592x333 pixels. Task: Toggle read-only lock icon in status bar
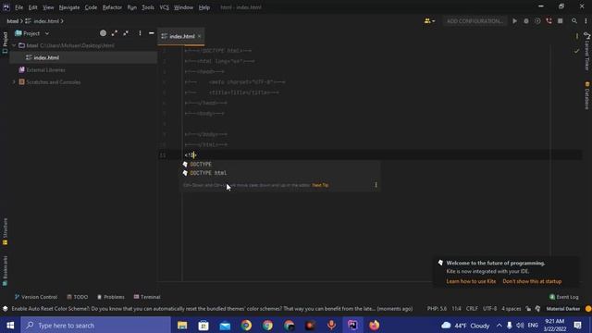[x=528, y=308]
